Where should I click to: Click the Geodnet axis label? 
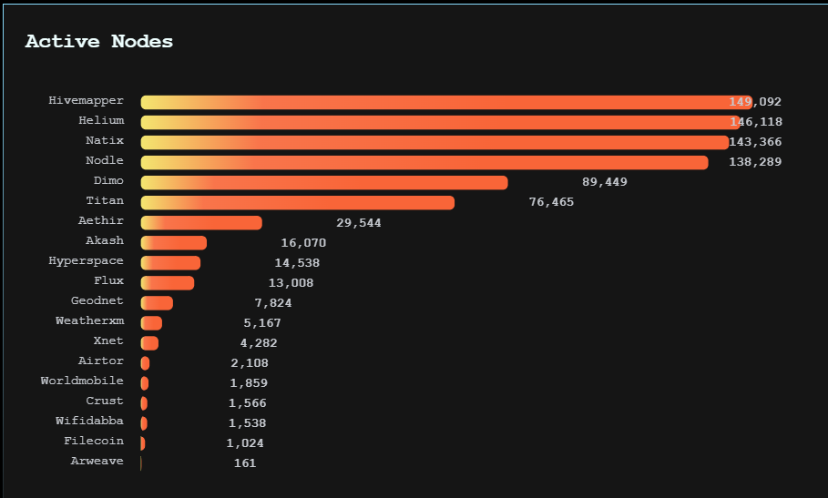click(97, 301)
